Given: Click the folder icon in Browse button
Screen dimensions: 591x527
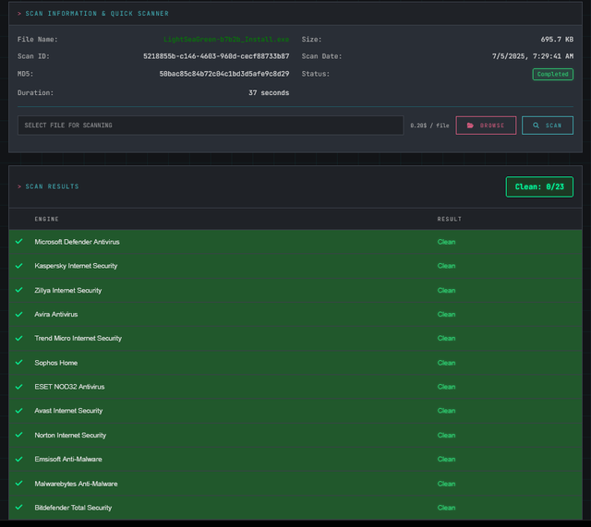Looking at the screenshot, I should tap(470, 126).
